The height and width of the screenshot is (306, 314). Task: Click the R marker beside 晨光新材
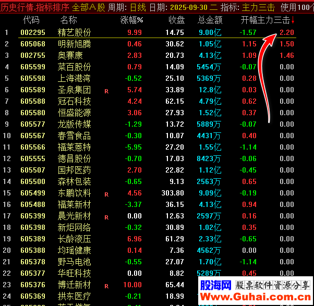point(106,217)
